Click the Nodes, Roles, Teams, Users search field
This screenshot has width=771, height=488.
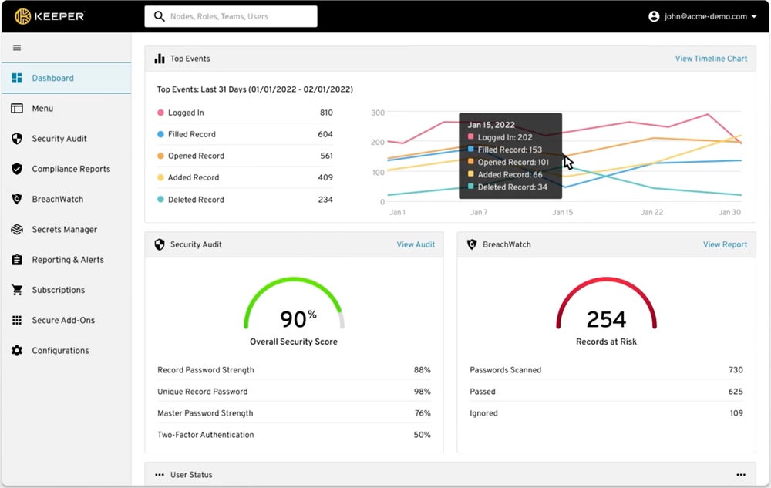pyautogui.click(x=230, y=16)
